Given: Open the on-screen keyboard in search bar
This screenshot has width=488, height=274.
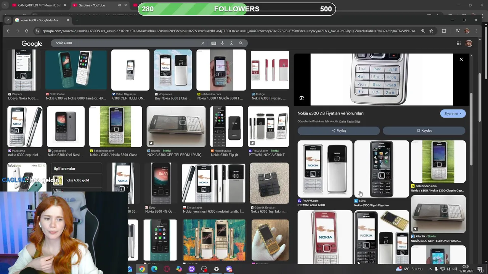Looking at the screenshot, I should click(213, 43).
